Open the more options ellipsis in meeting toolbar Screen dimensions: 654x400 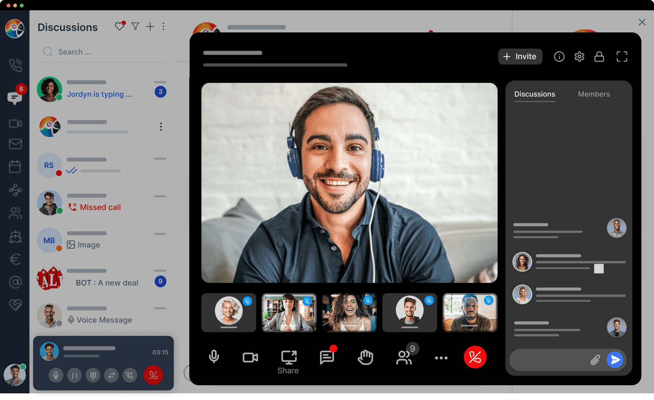(x=441, y=358)
